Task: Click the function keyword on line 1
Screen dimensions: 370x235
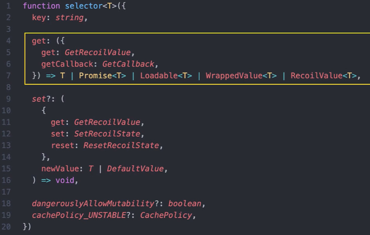Action: (x=41, y=6)
